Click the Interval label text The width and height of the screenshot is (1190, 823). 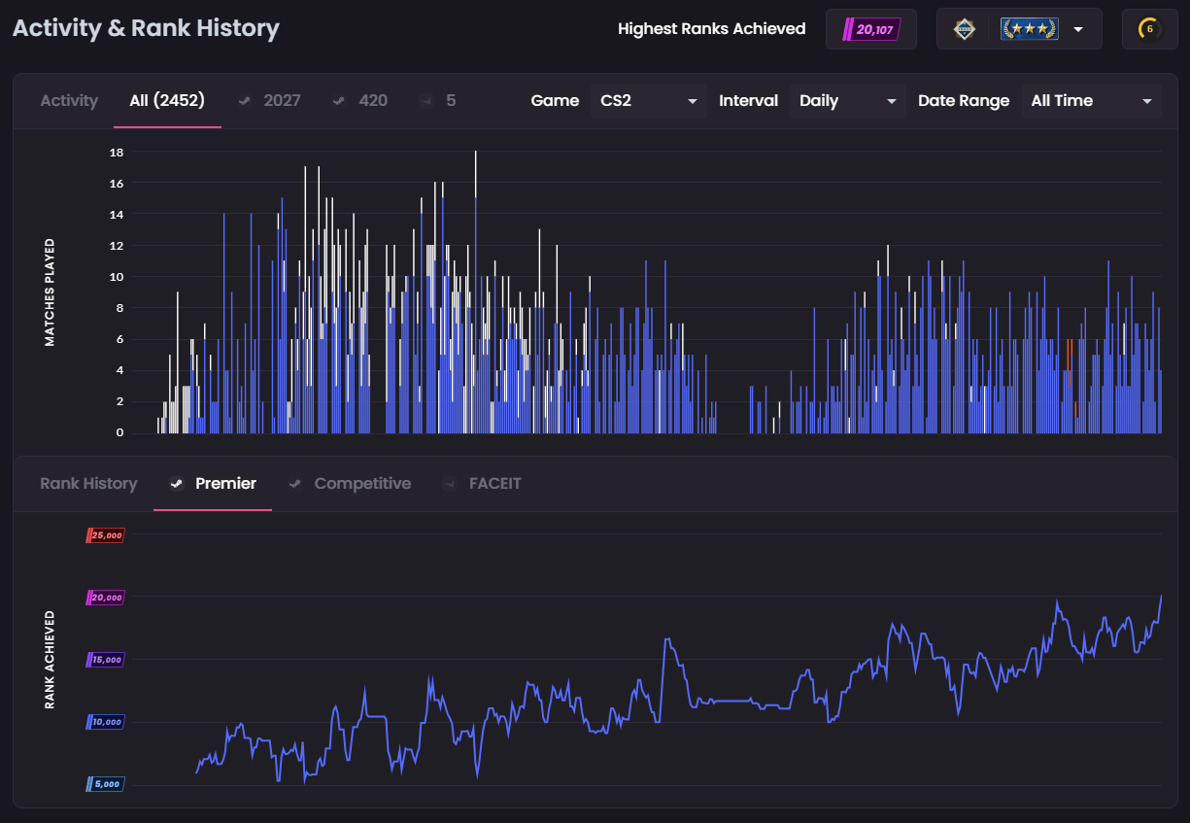coord(748,101)
